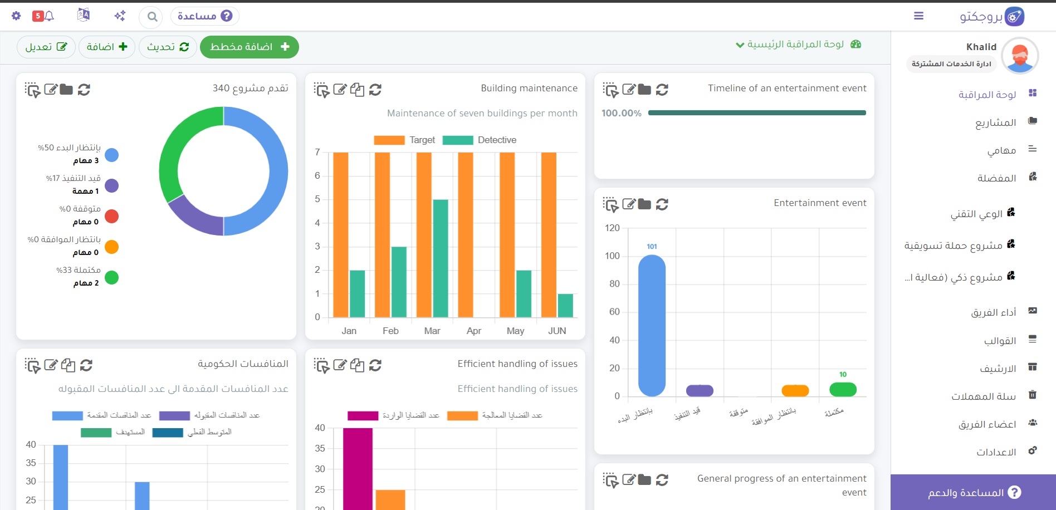The height and width of the screenshot is (510, 1056).
Task: Click the اضافة مخطط green button
Action: click(249, 47)
